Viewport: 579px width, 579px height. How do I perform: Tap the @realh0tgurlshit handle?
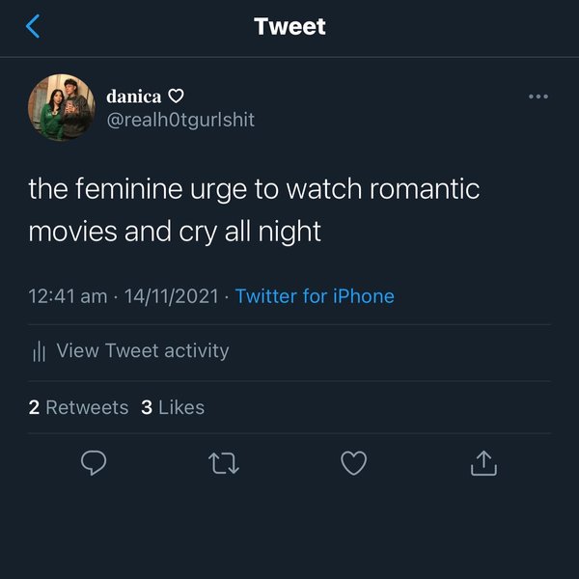click(180, 120)
